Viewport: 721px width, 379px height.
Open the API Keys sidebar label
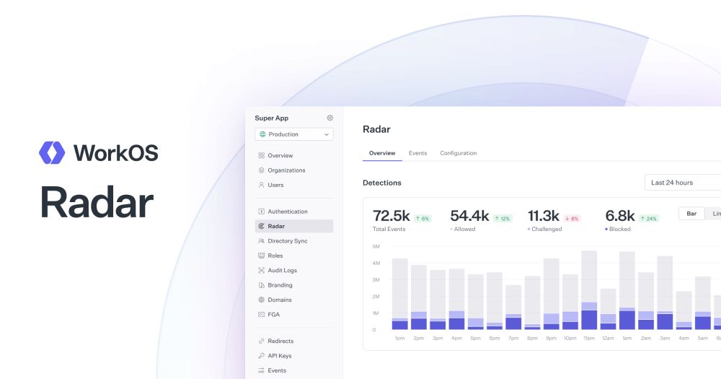point(280,356)
